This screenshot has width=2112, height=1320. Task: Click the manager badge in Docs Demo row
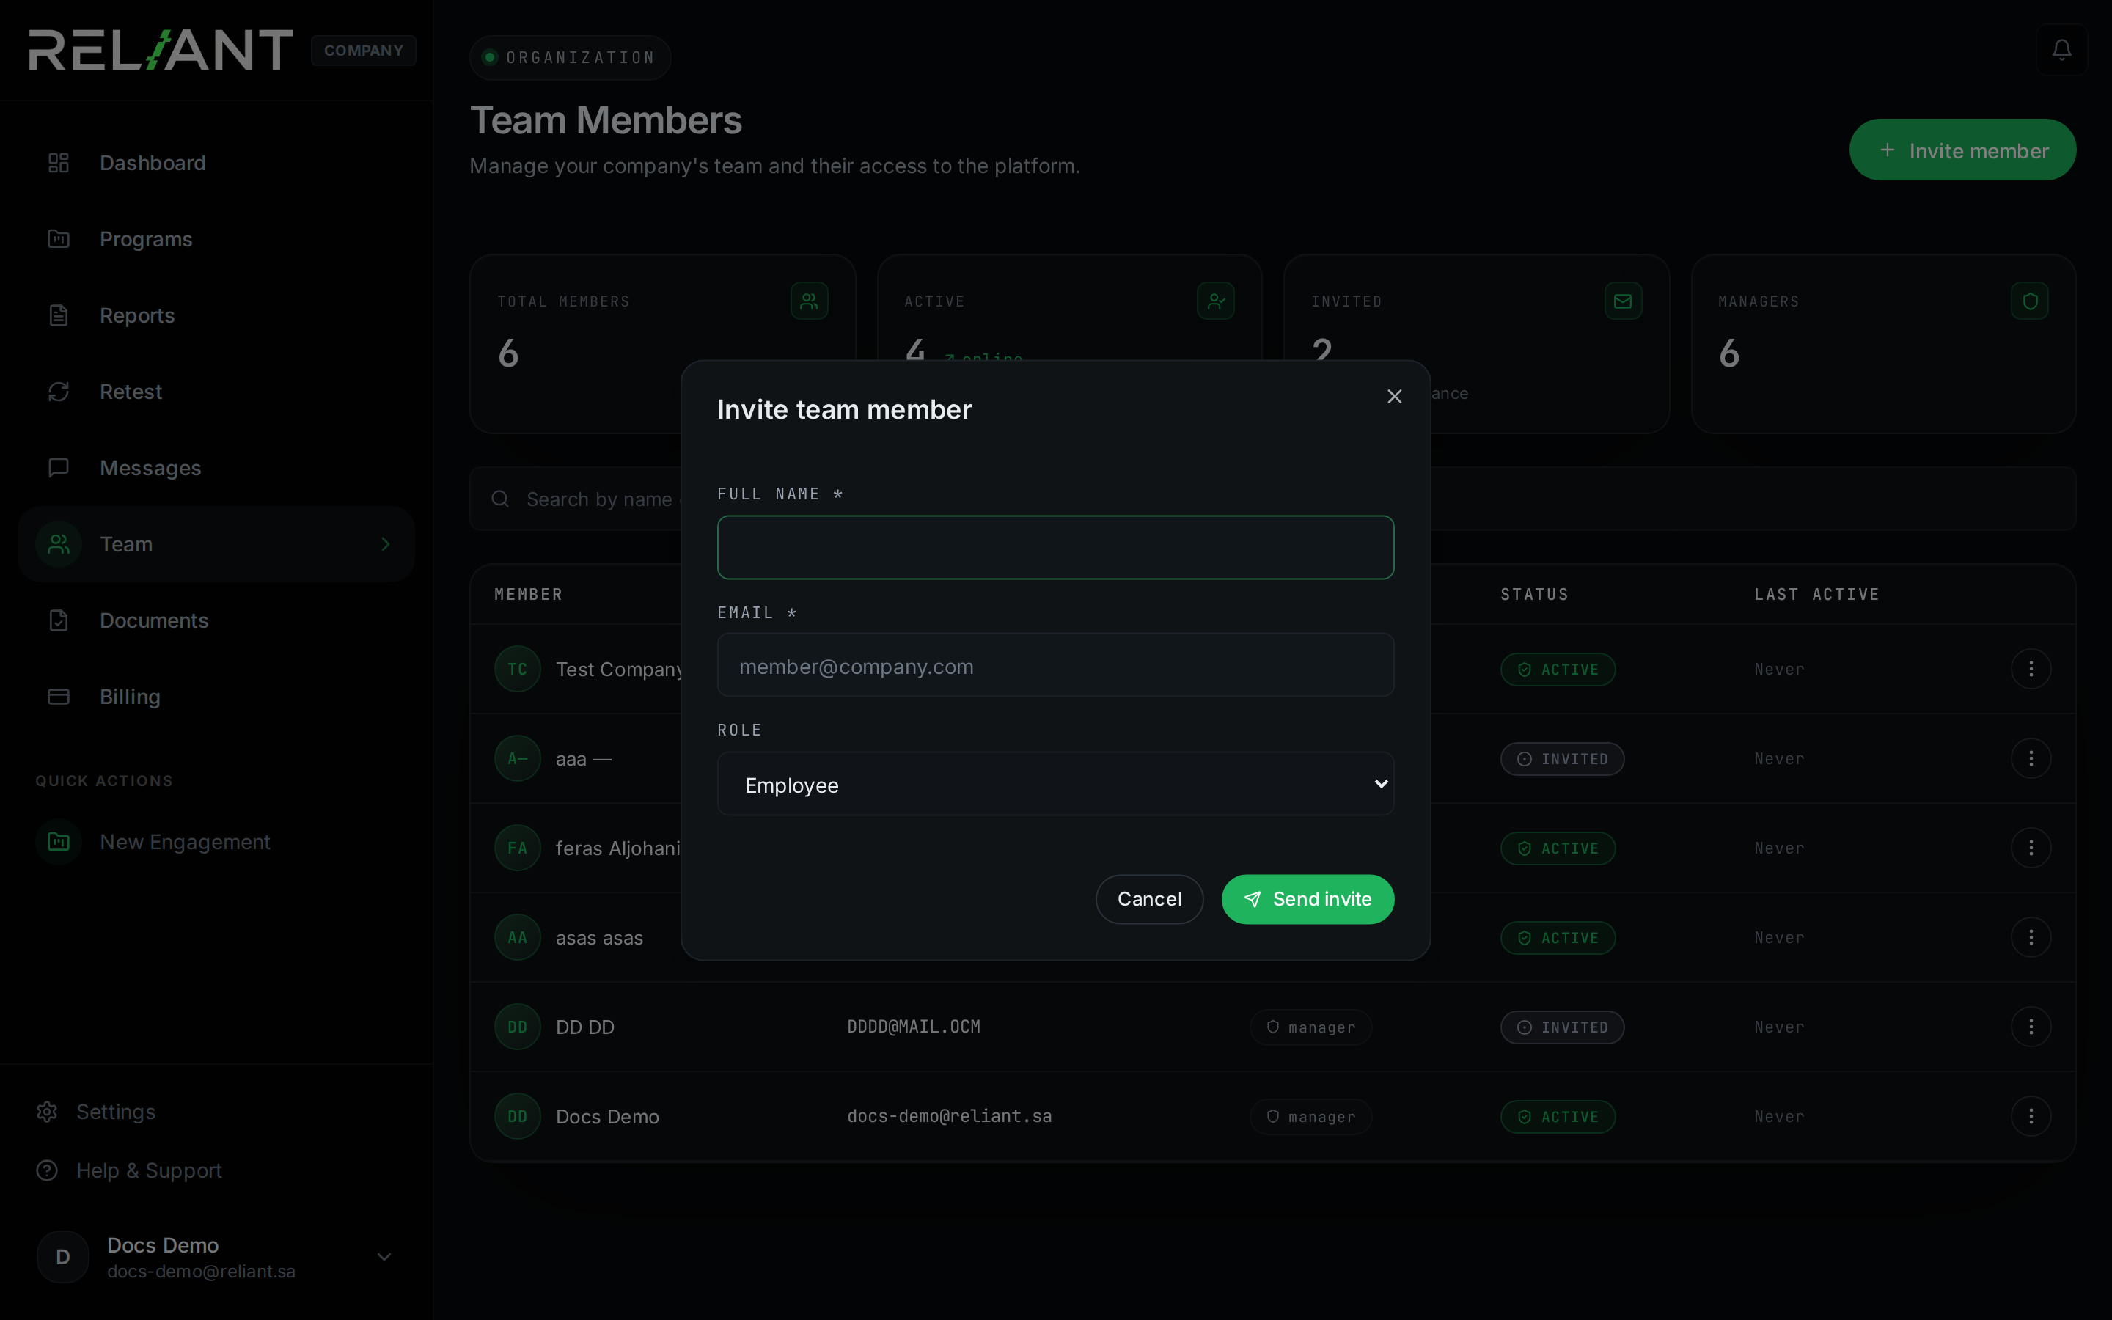click(x=1311, y=1117)
